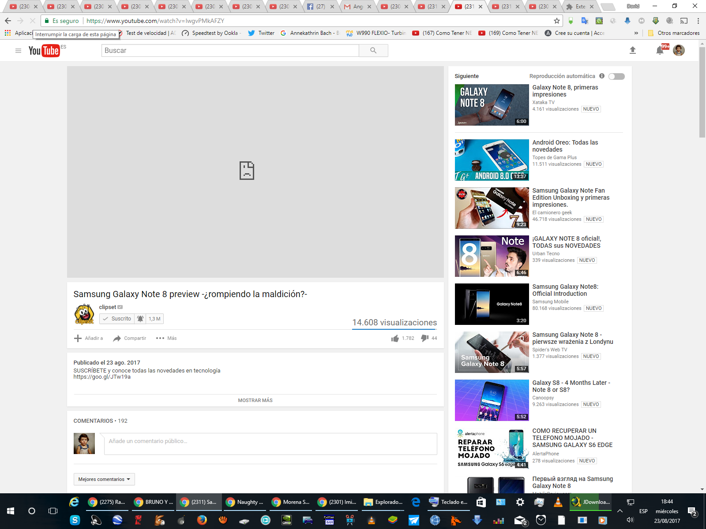This screenshot has width=706, height=529.
Task: Expand the description with MOSTRAR MÁS
Action: click(x=255, y=400)
